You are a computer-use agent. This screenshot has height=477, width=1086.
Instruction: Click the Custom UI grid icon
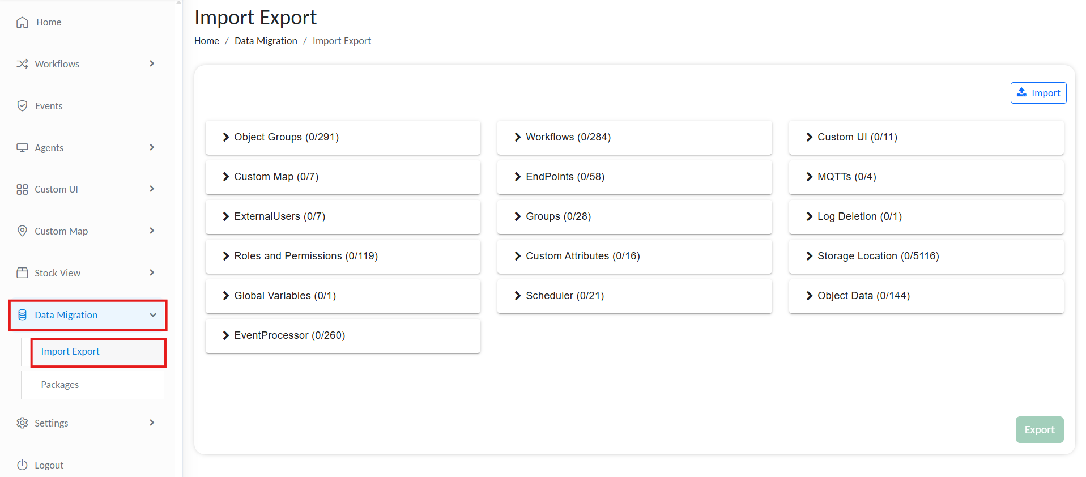22,189
